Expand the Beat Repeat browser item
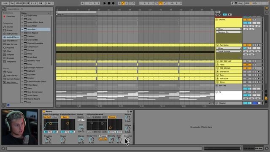 coord(22,33)
